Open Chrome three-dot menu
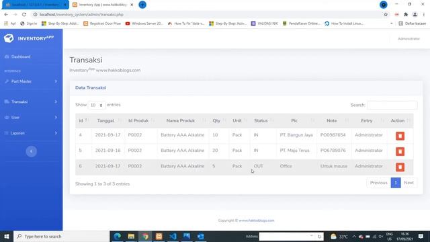This screenshot has width=430, height=242. 424,15
